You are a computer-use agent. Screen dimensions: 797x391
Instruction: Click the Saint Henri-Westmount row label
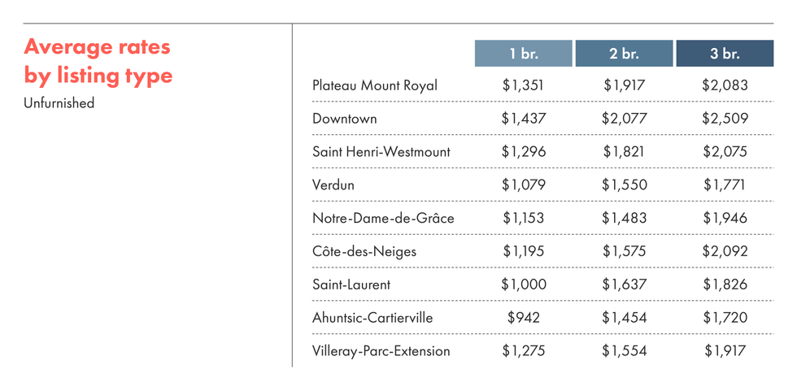click(x=381, y=152)
